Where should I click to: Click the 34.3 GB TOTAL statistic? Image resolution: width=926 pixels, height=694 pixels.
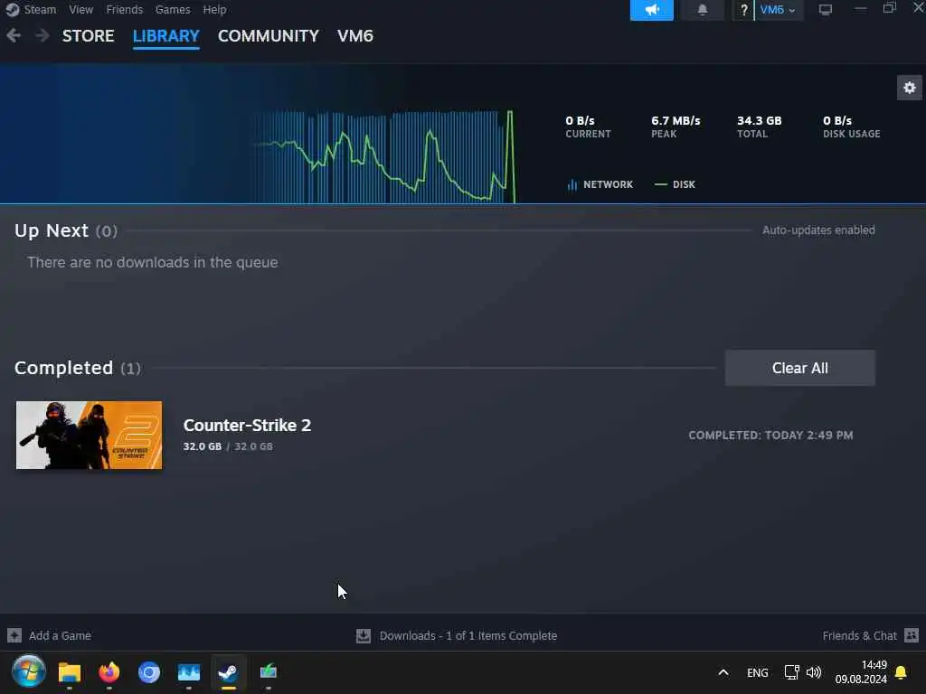coord(759,127)
